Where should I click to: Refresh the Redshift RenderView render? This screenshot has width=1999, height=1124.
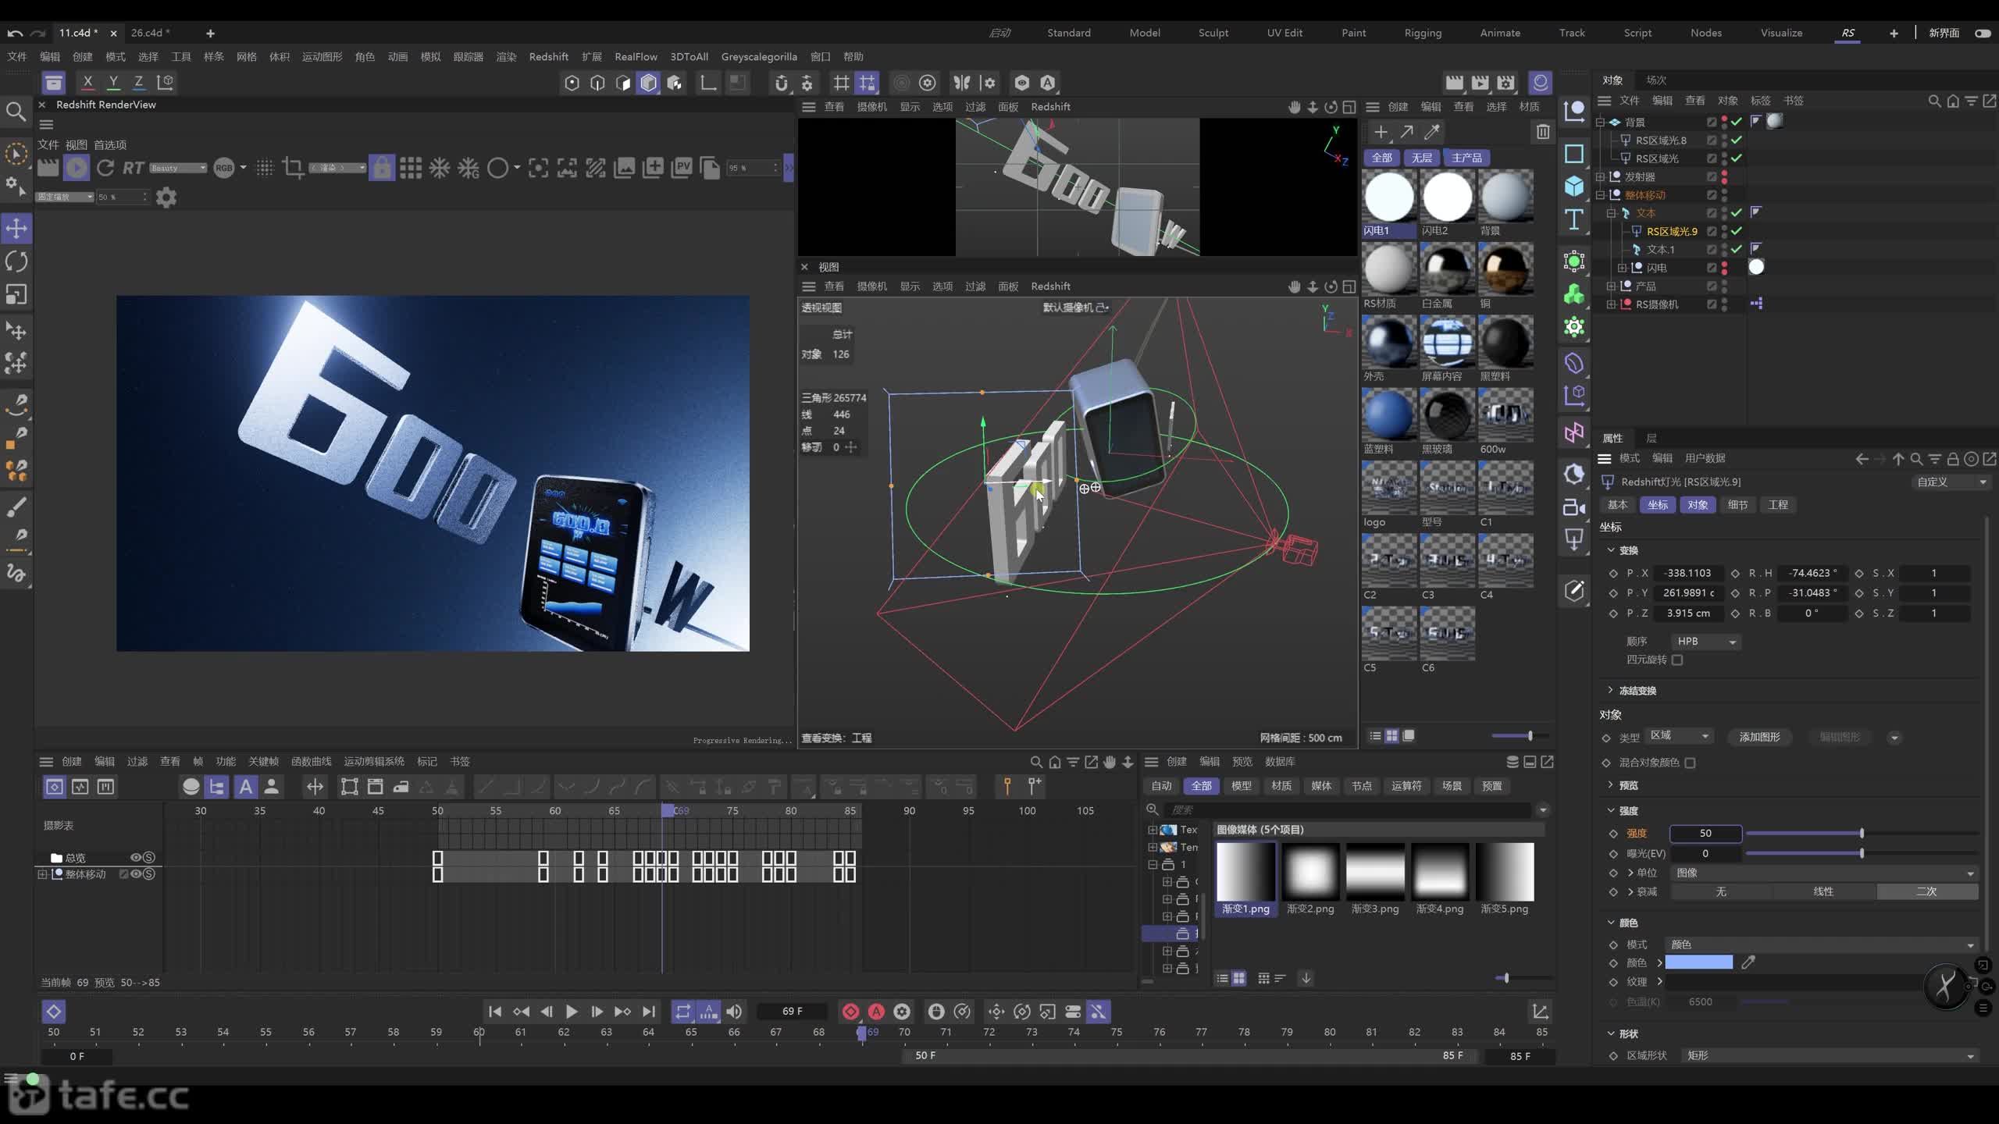(105, 168)
